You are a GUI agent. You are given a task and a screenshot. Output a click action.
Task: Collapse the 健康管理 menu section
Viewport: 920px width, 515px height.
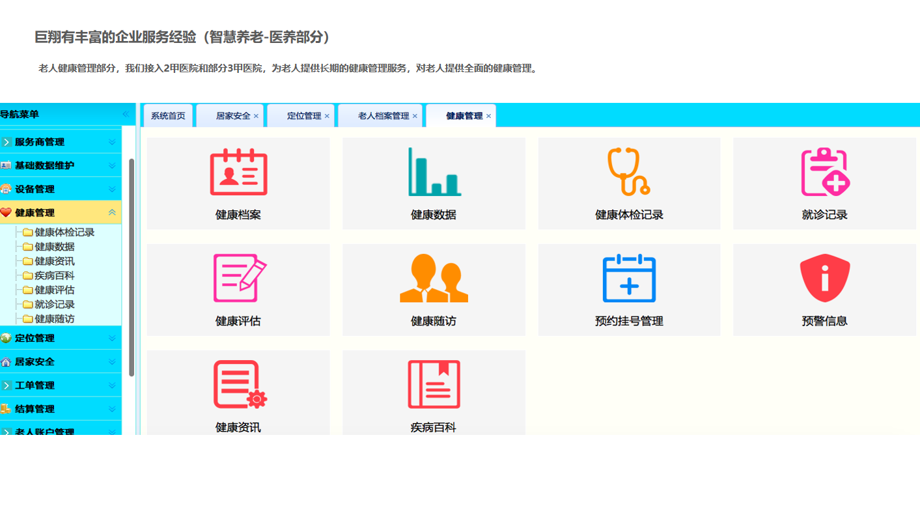pos(112,212)
